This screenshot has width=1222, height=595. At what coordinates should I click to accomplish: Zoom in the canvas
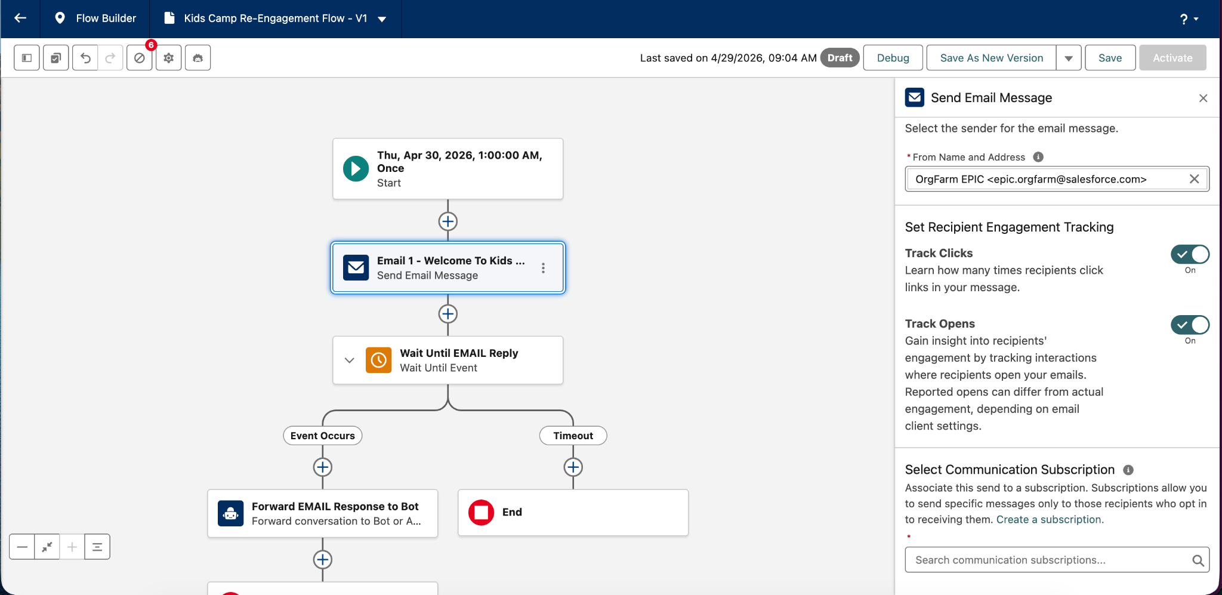[72, 547]
